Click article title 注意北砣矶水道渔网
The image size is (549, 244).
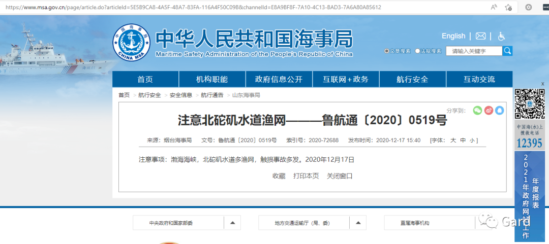[313, 120]
